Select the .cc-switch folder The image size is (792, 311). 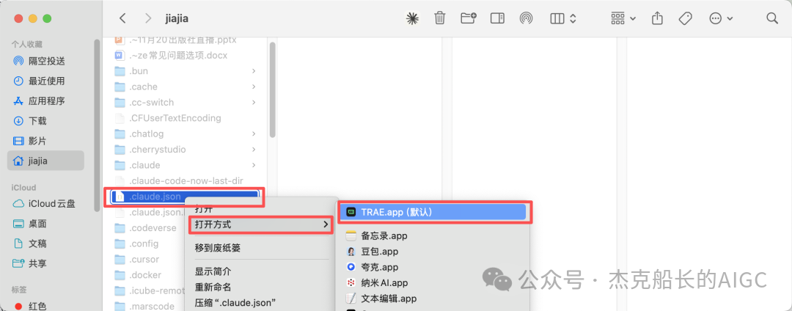(186, 103)
